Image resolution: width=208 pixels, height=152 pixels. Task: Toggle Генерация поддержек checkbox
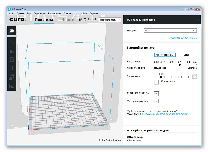(x=156, y=93)
